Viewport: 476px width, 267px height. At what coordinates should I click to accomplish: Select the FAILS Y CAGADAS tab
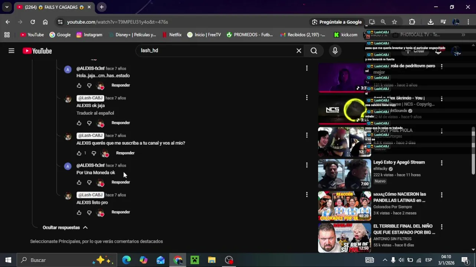click(x=54, y=7)
